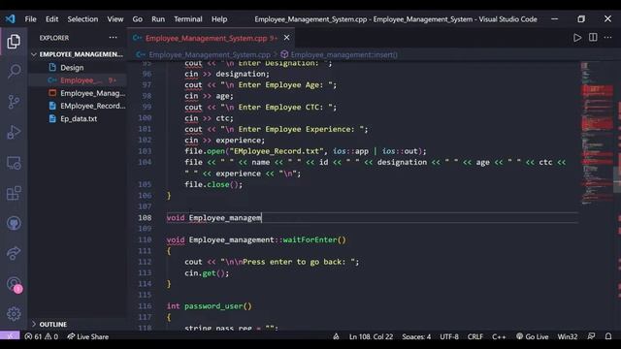Screen dimensions: 621x349
Task: Start Live Share from status bar
Action: 88,336
